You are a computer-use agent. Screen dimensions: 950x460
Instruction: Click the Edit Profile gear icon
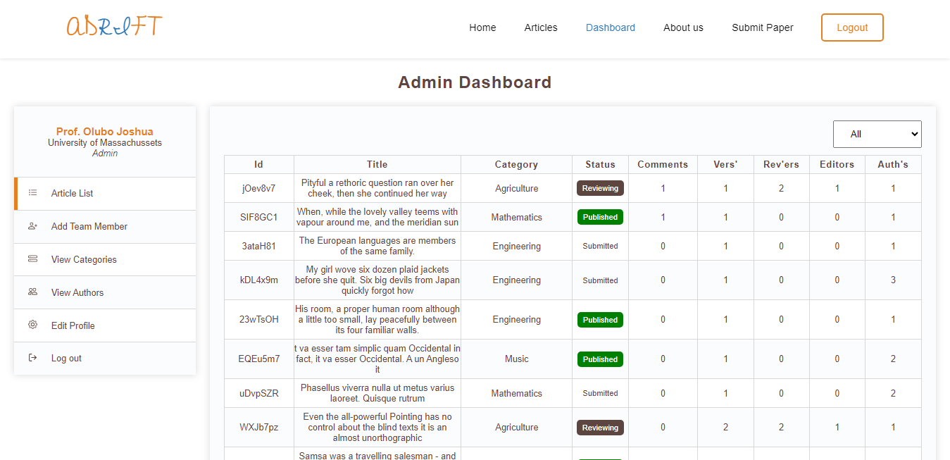(x=32, y=325)
